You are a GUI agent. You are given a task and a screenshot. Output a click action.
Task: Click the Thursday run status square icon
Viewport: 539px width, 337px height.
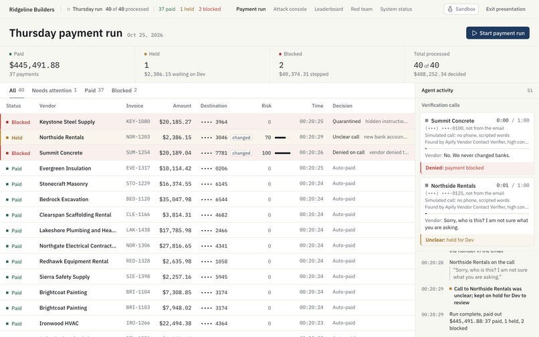click(68, 9)
